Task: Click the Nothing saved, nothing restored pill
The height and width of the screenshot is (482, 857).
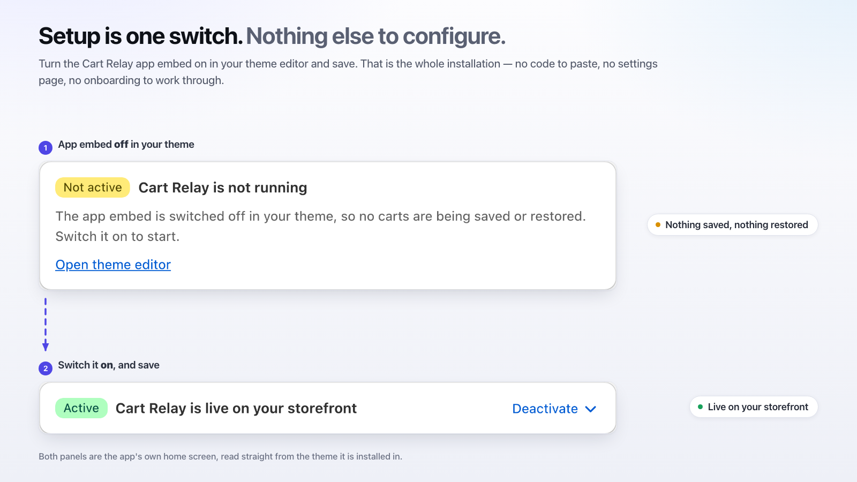Action: tap(732, 225)
